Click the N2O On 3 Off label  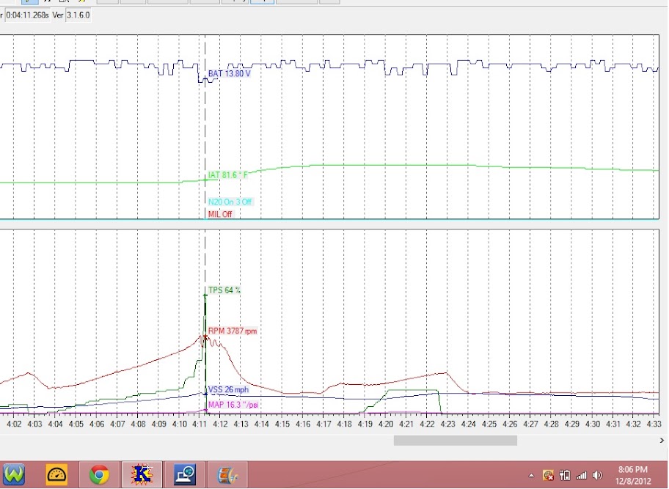[x=230, y=202]
